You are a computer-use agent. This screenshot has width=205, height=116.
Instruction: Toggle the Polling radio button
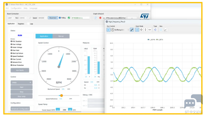(60, 18)
